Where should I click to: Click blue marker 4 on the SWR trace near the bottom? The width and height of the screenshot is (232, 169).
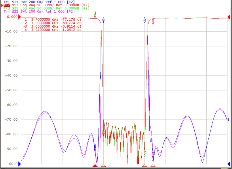(x=153, y=157)
